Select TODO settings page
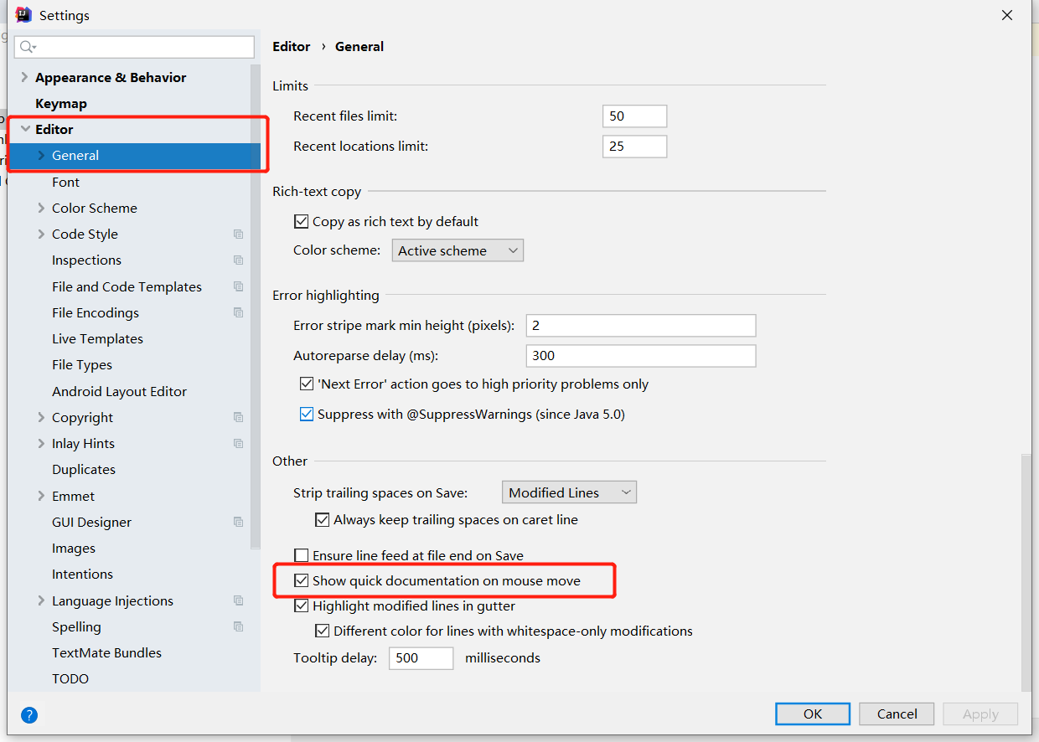This screenshot has height=742, width=1039. click(70, 679)
